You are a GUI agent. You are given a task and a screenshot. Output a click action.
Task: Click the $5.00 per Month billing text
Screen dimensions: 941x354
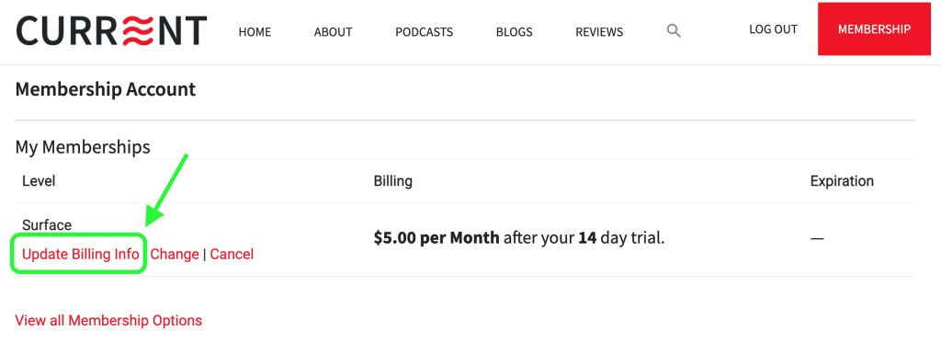tap(436, 238)
